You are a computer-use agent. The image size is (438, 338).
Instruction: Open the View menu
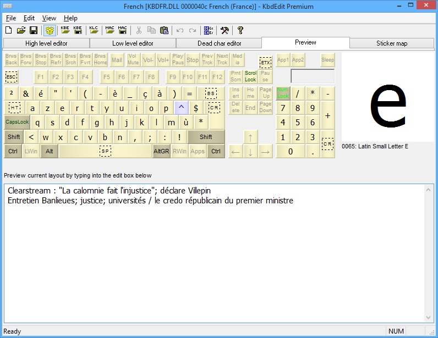49,18
